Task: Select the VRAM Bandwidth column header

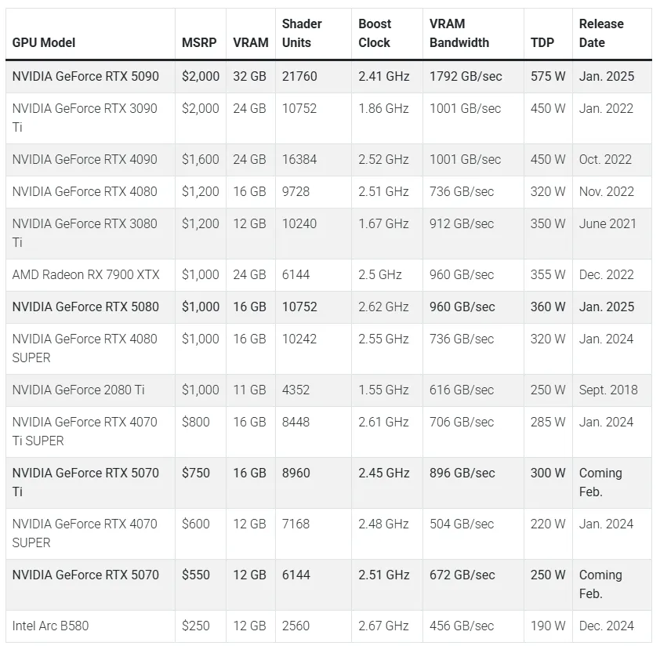Action: (459, 33)
